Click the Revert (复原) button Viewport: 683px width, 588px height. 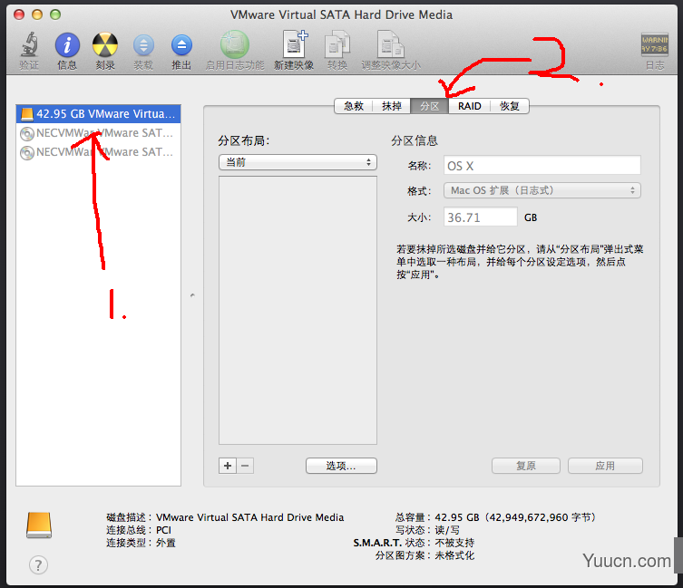[x=526, y=466]
